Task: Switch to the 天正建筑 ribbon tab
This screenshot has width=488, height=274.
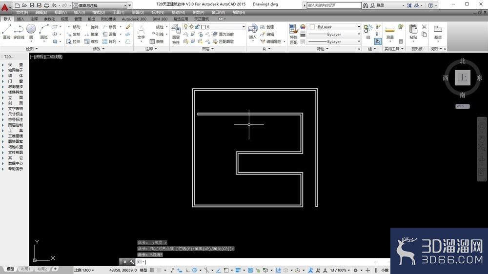Action: pyautogui.click(x=204, y=19)
